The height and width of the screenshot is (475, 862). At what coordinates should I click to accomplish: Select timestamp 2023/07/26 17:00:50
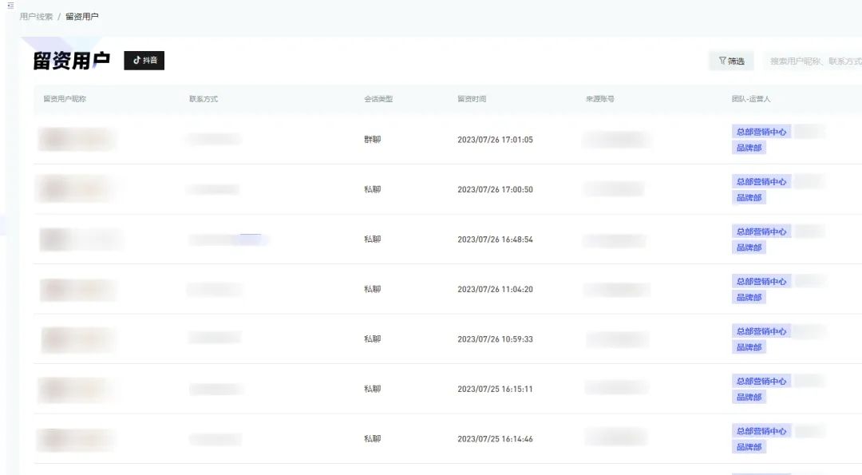[496, 190]
